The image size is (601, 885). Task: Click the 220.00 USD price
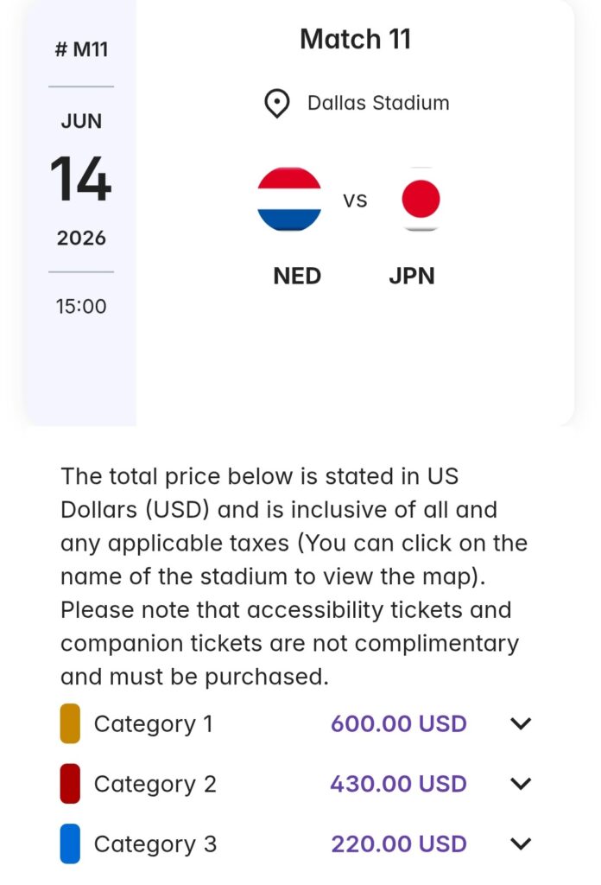tap(398, 844)
